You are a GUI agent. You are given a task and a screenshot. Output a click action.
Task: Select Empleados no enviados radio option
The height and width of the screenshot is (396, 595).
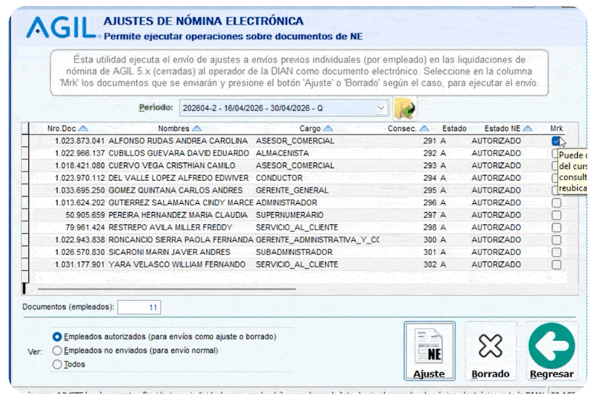[57, 350]
